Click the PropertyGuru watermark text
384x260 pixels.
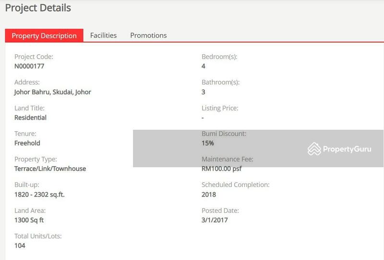pyautogui.click(x=347, y=149)
